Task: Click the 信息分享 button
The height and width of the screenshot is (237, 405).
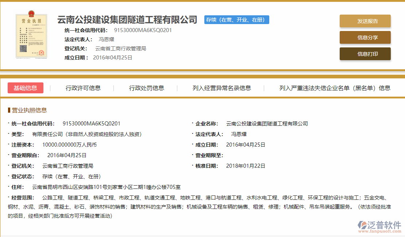Action: tap(365, 38)
